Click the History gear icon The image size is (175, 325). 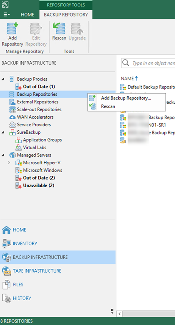(6, 298)
